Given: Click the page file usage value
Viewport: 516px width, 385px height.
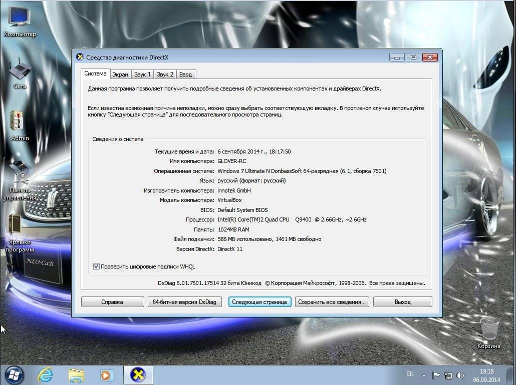Looking at the screenshot, I should [269, 239].
